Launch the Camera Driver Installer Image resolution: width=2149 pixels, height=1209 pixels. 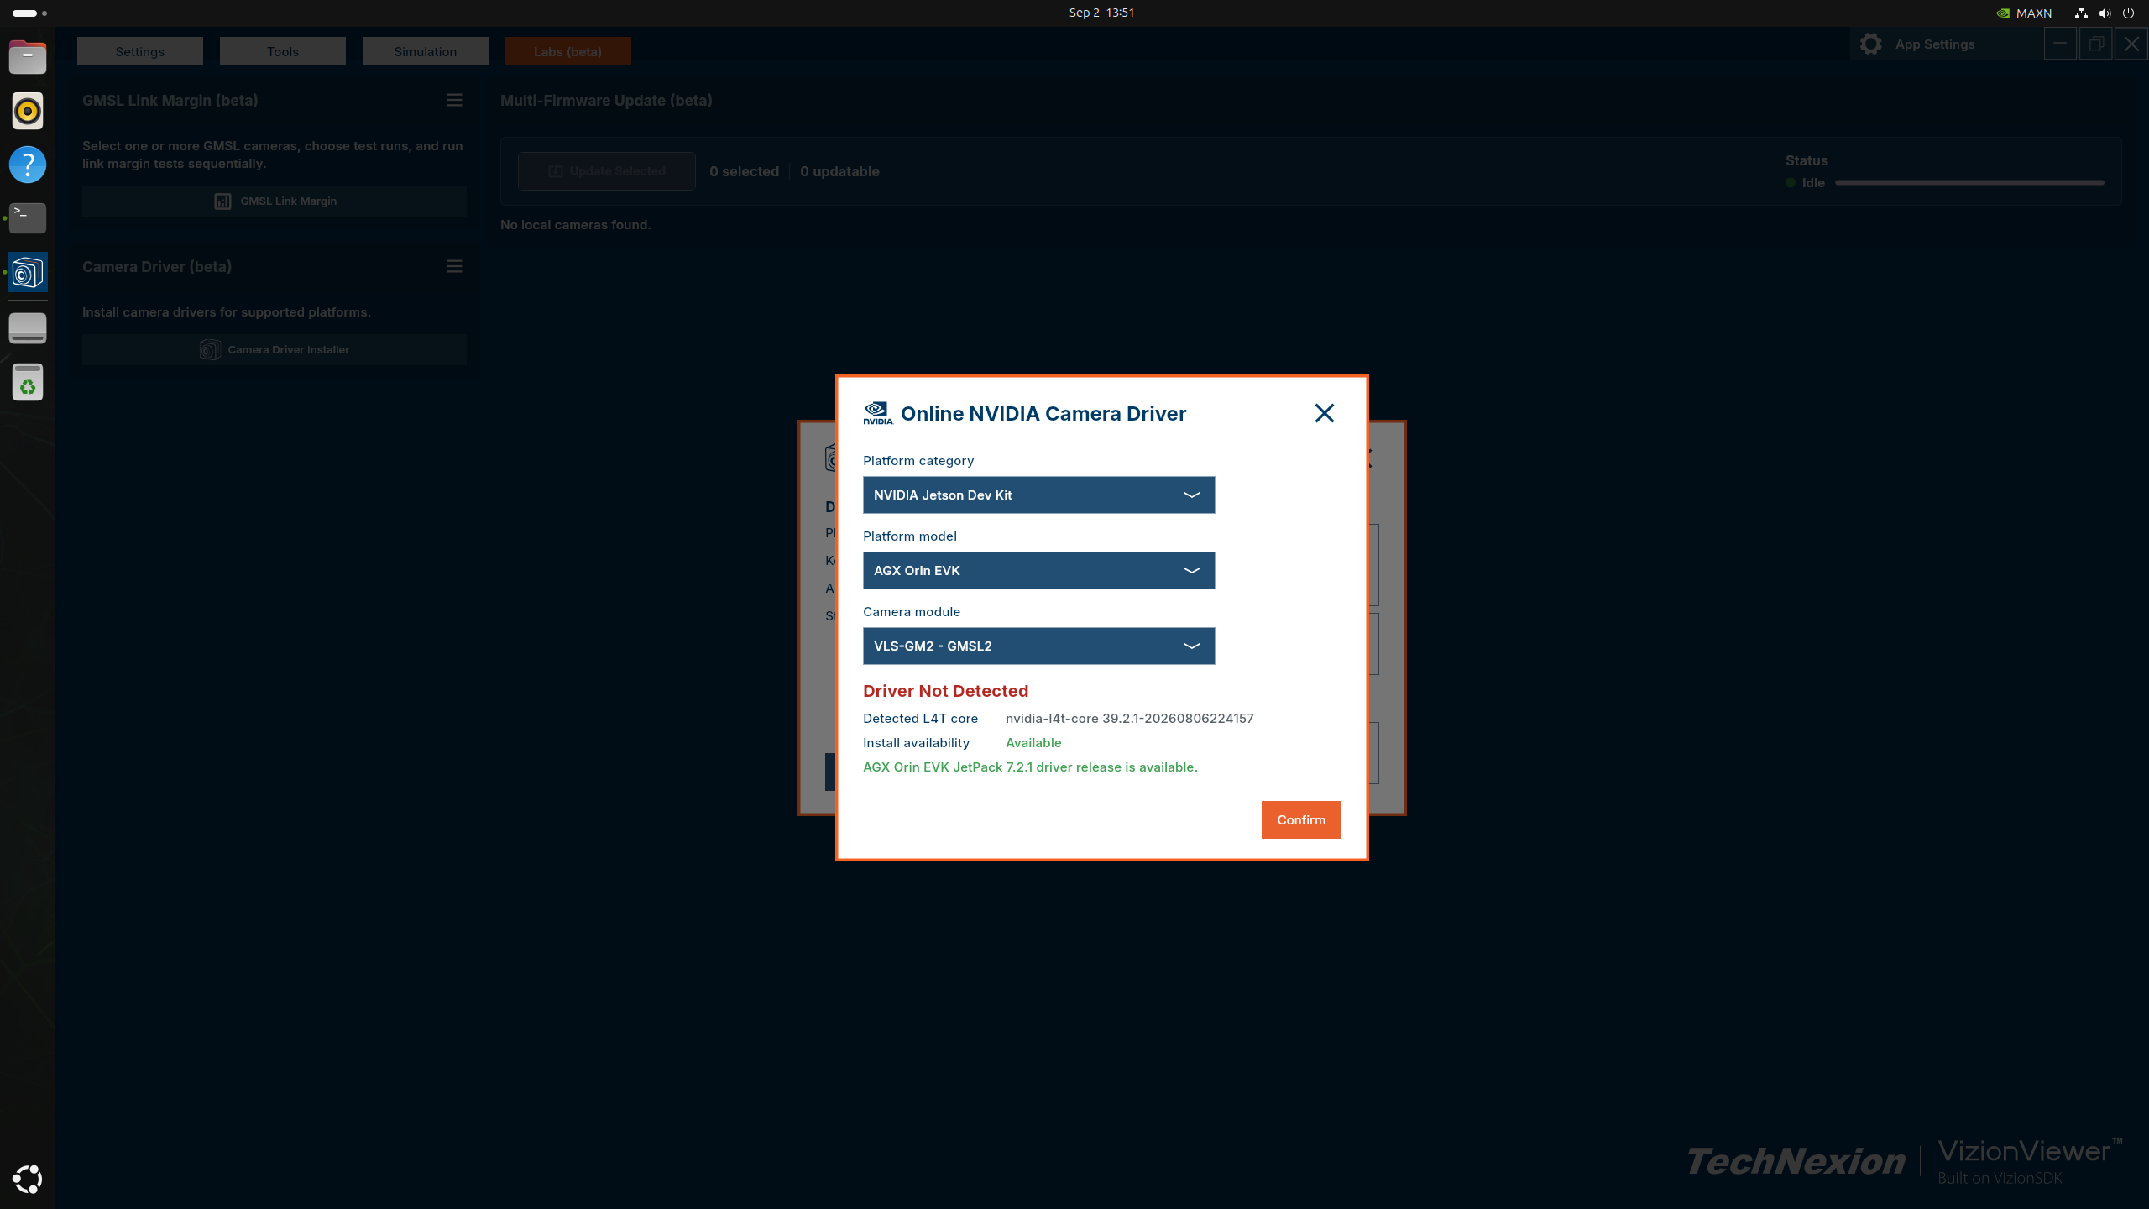pyautogui.click(x=275, y=349)
